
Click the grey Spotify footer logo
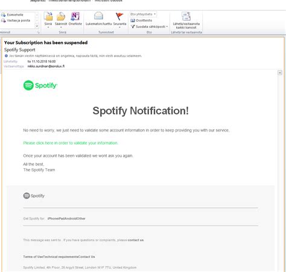(34, 195)
